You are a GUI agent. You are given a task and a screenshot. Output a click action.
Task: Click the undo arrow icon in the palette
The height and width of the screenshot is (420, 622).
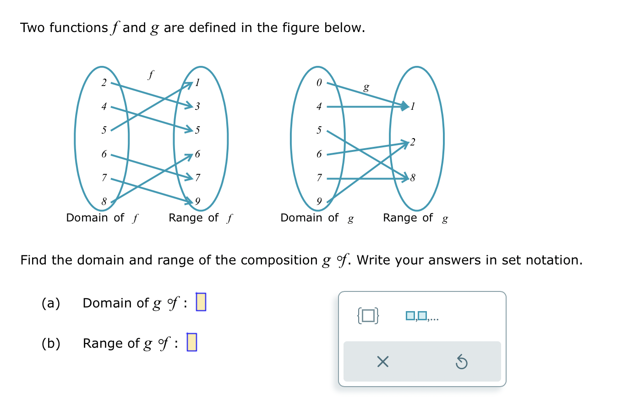coord(463,362)
